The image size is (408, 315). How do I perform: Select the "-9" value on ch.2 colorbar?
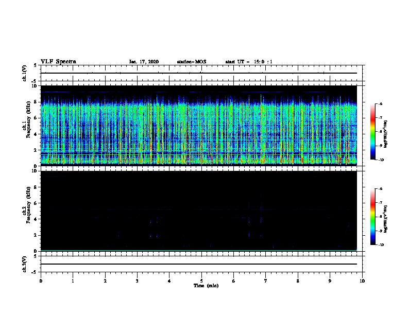[380, 231]
